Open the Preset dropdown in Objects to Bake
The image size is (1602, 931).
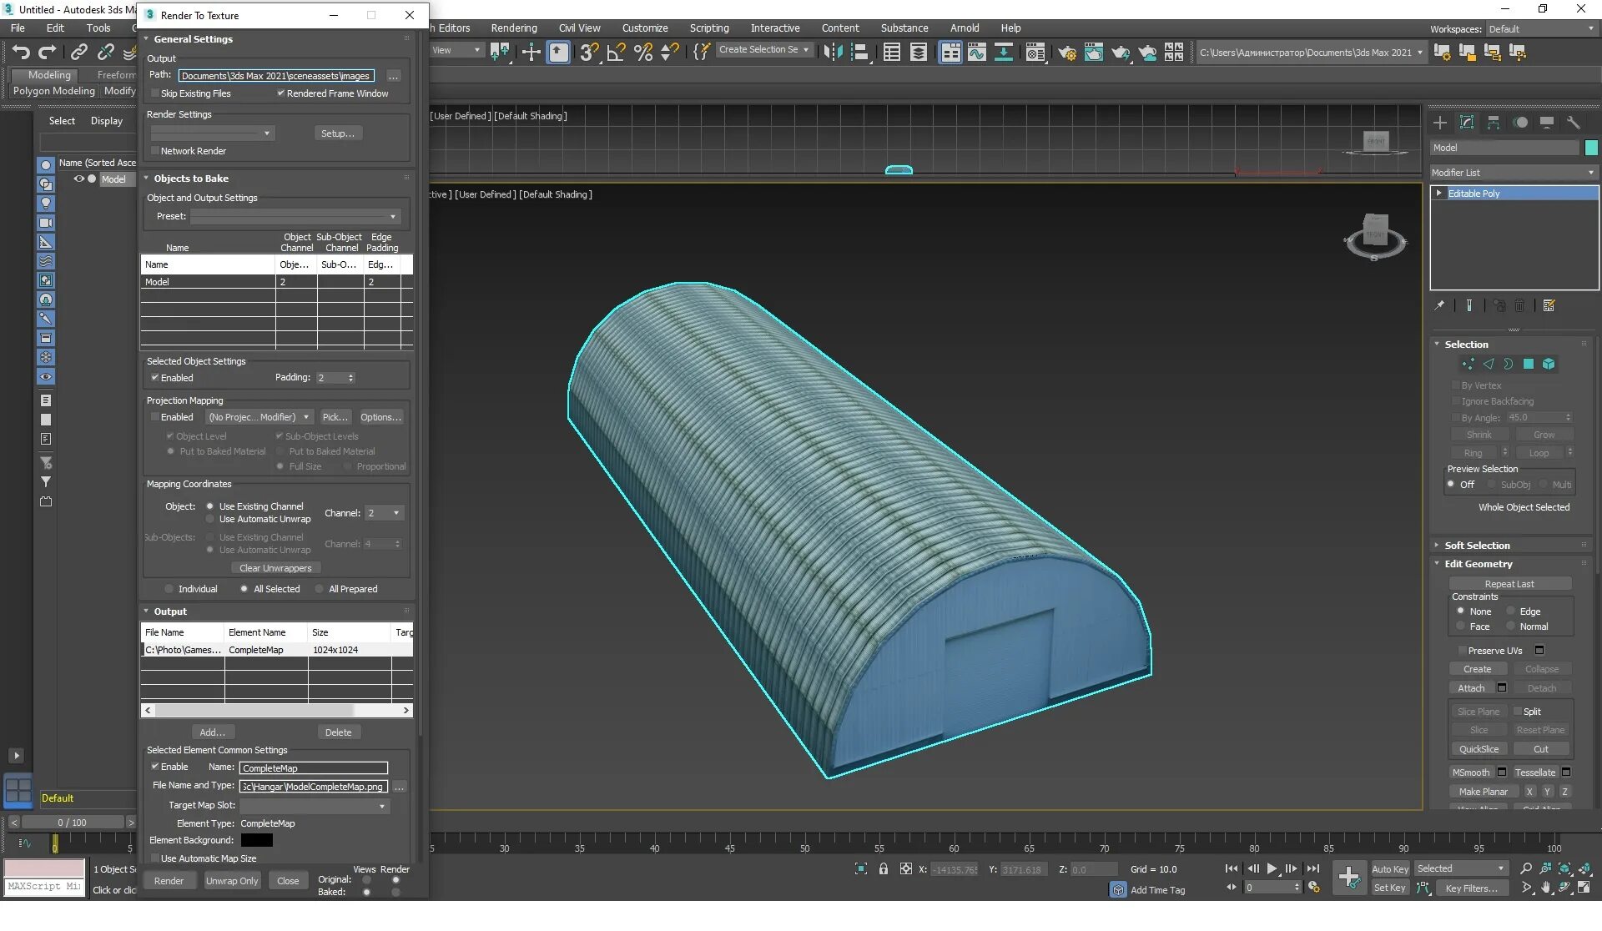[x=295, y=217]
